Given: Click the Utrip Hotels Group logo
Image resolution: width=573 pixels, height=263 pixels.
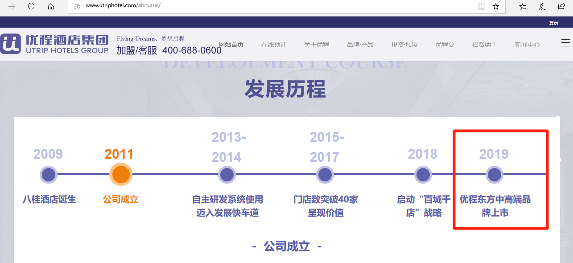Looking at the screenshot, I should click(x=54, y=44).
